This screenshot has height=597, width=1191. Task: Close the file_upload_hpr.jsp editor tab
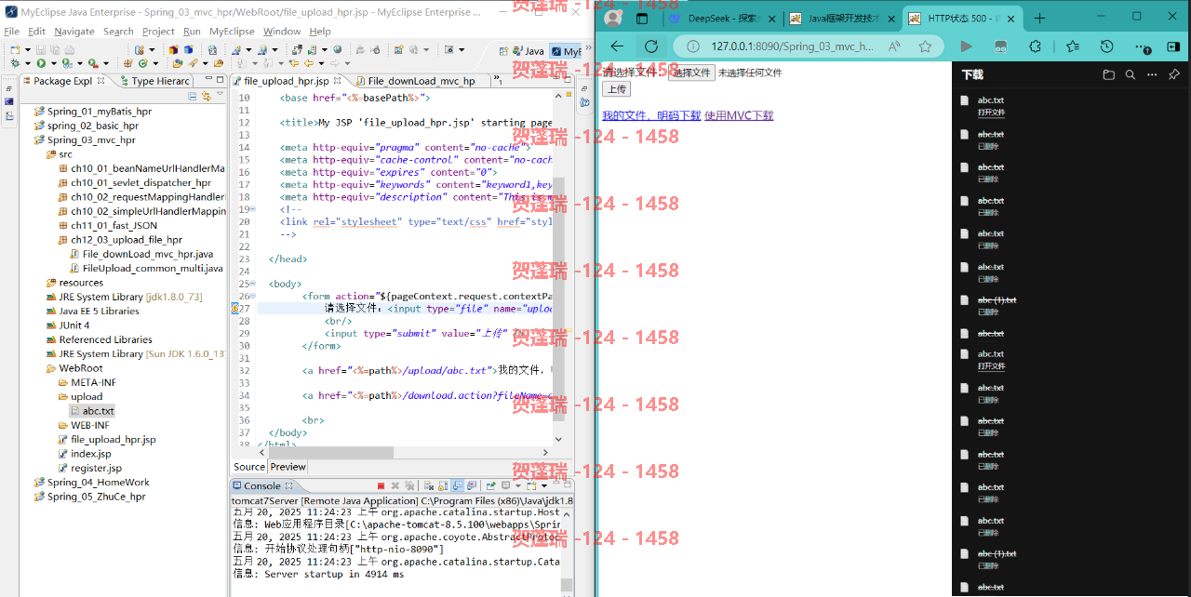tap(337, 81)
